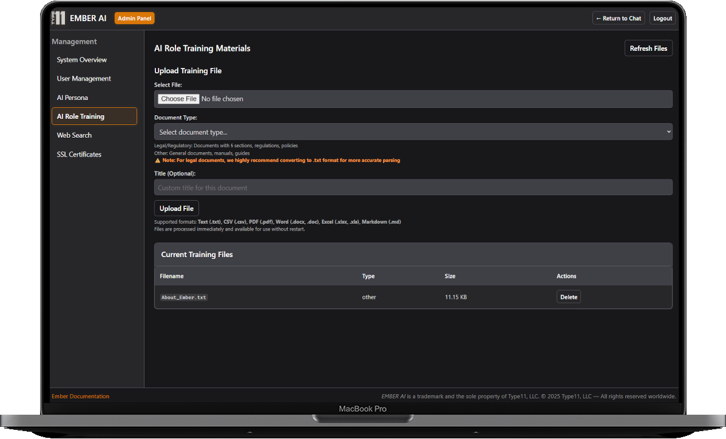Refresh Files list

click(648, 48)
